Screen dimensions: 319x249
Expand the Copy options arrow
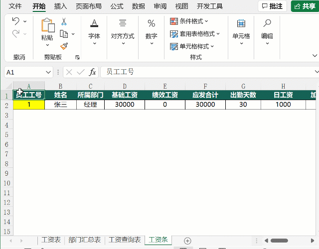73,34
